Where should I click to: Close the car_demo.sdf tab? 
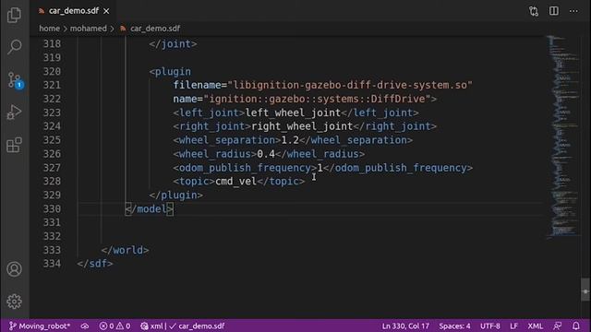click(x=106, y=11)
